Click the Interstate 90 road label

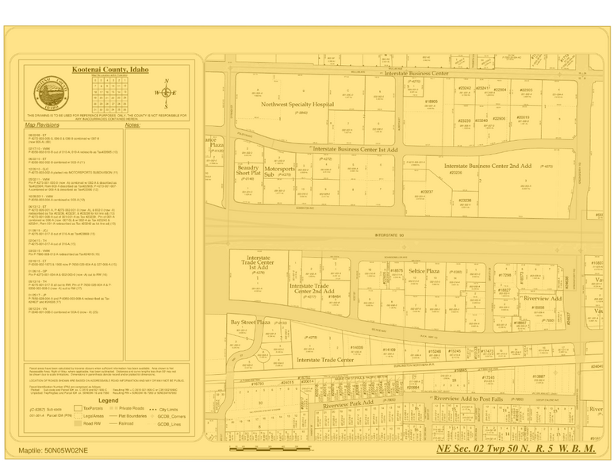point(390,235)
